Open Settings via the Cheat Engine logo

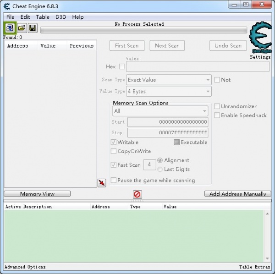260,37
